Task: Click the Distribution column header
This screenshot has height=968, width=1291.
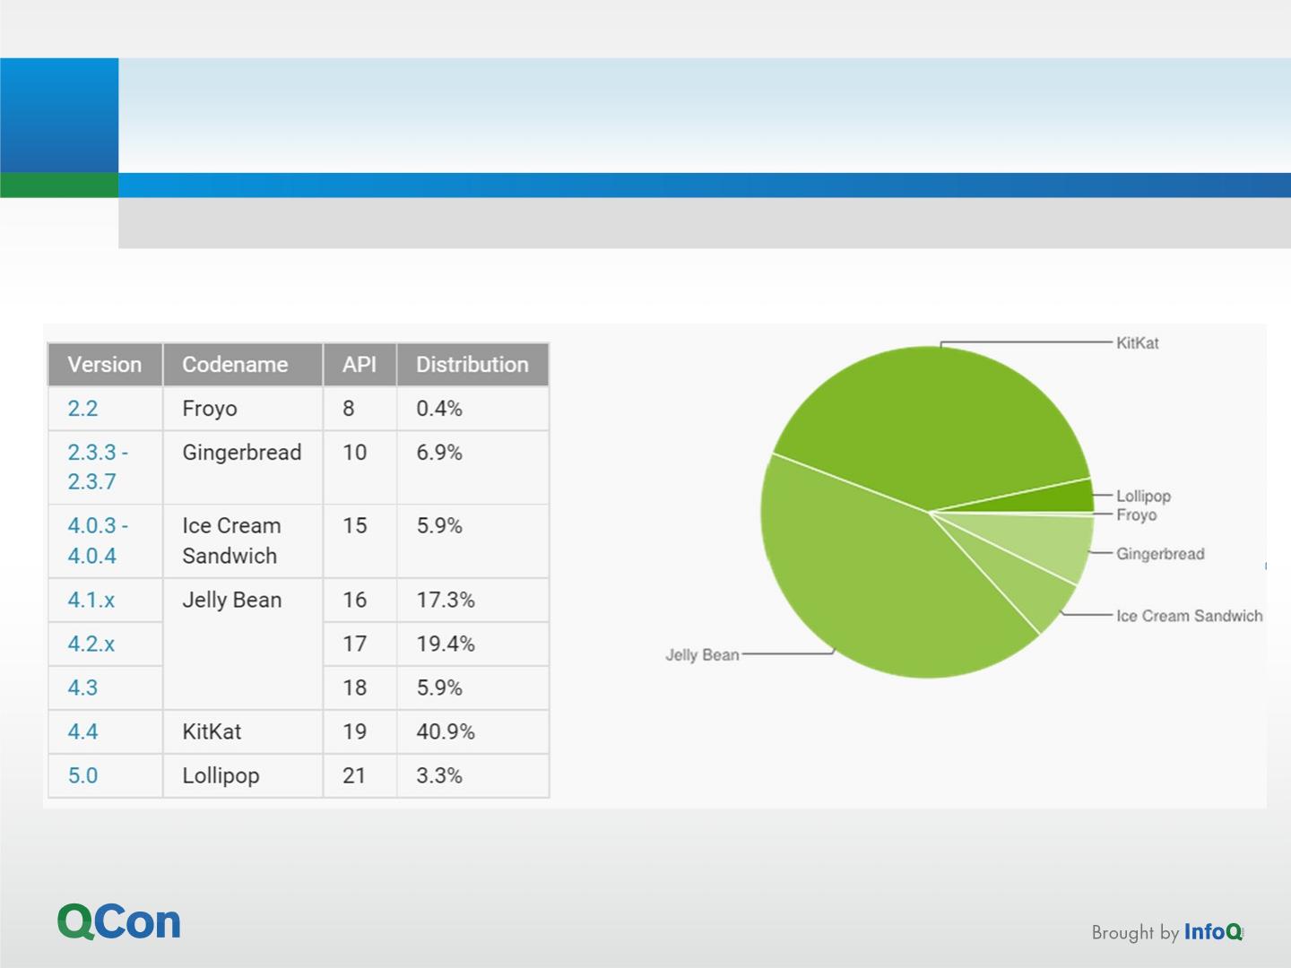Action: 472,365
